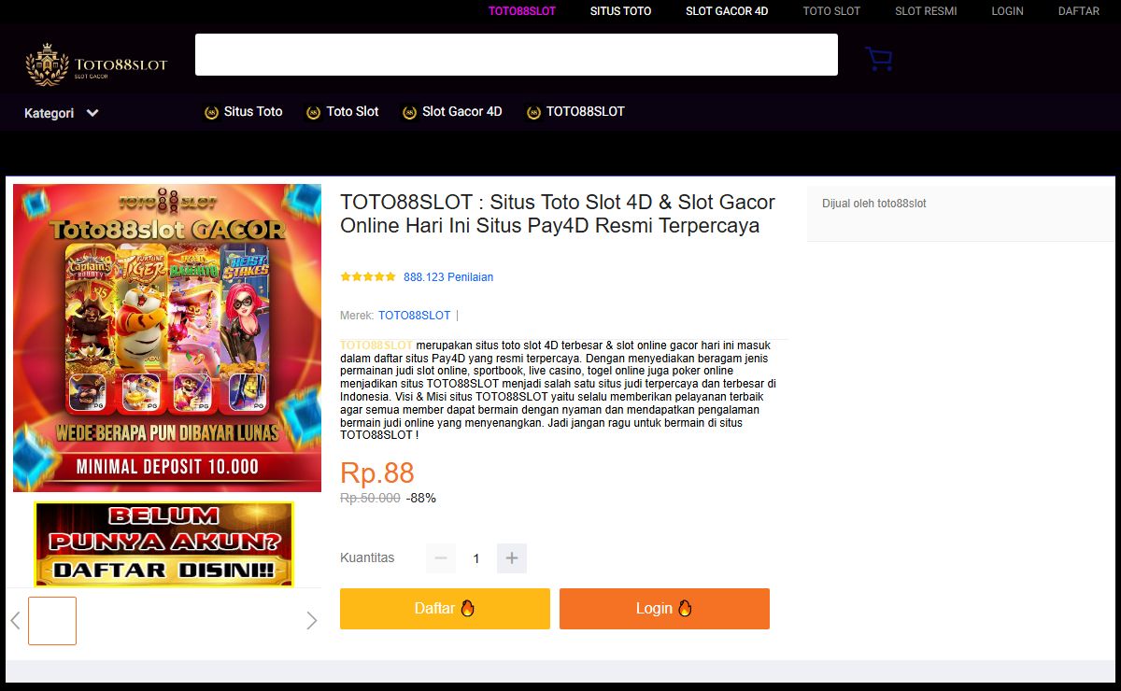
Task: Click the quantity value field
Action: coord(476,558)
